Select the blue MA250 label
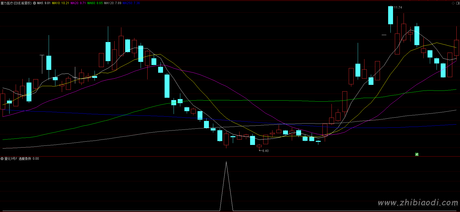The image size is (460, 212). (131, 3)
